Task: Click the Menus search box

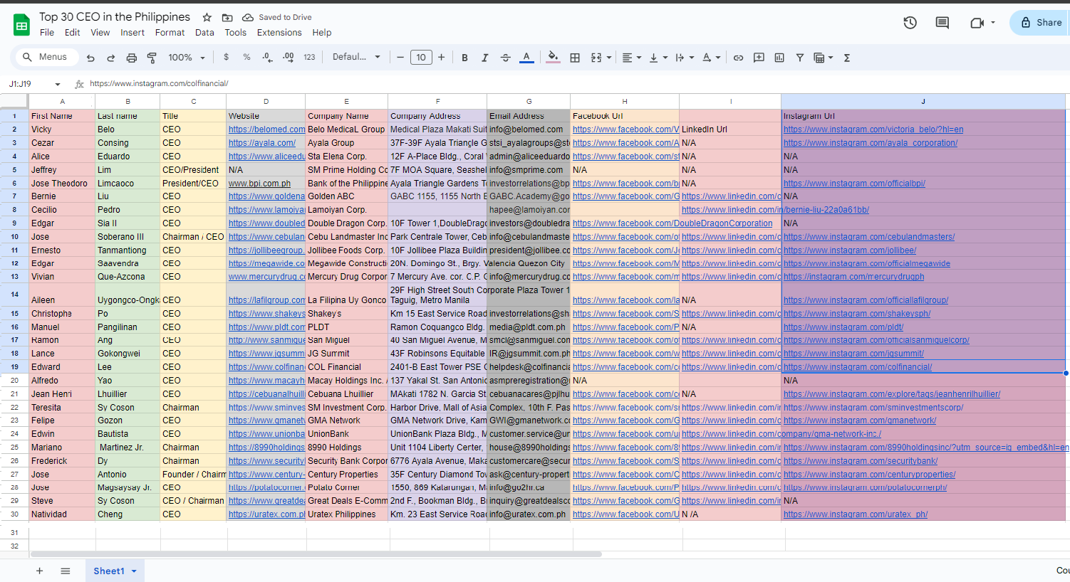Action: [x=46, y=57]
